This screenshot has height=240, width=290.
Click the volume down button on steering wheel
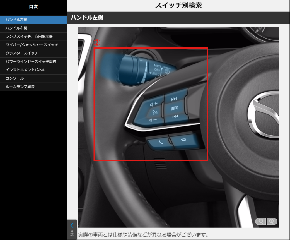point(152,120)
